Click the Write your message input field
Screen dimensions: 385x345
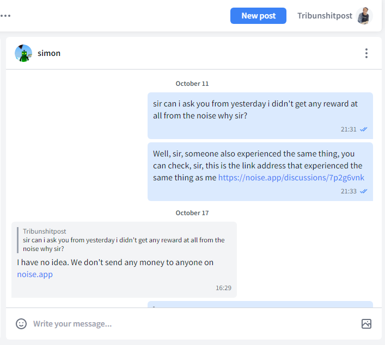[x=194, y=324]
